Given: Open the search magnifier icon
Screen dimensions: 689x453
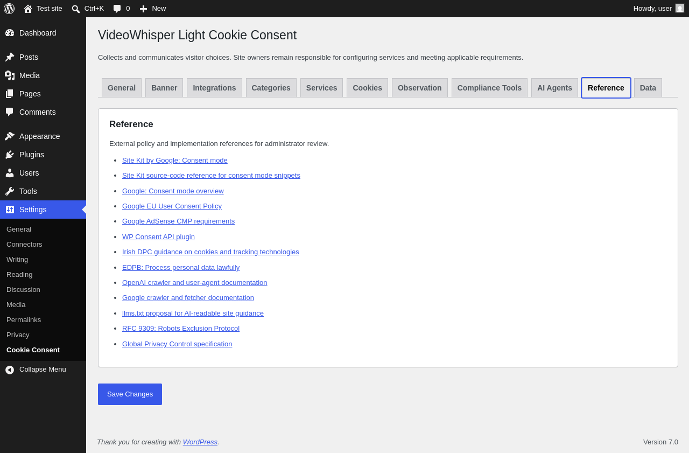Looking at the screenshot, I should [76, 9].
